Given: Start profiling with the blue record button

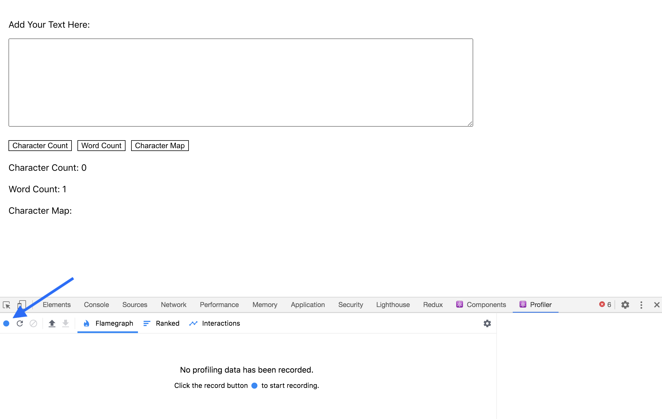Looking at the screenshot, I should tap(6, 323).
